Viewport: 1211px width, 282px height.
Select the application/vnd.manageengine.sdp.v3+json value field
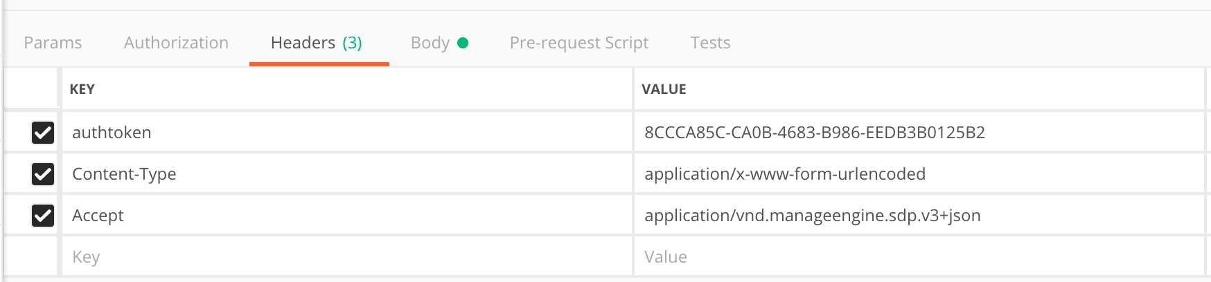point(813,215)
